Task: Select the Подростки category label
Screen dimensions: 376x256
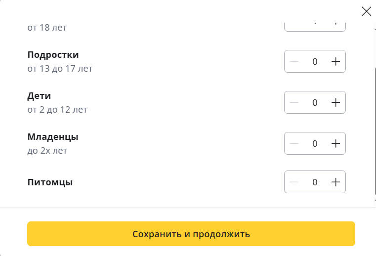Action: [53, 55]
